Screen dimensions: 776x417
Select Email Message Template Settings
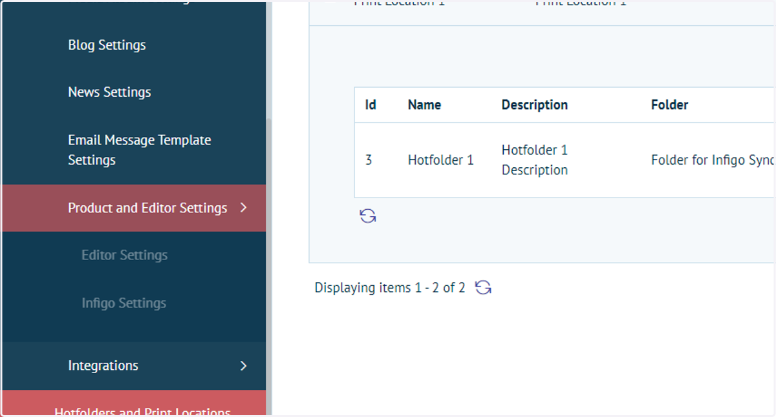coord(139,150)
